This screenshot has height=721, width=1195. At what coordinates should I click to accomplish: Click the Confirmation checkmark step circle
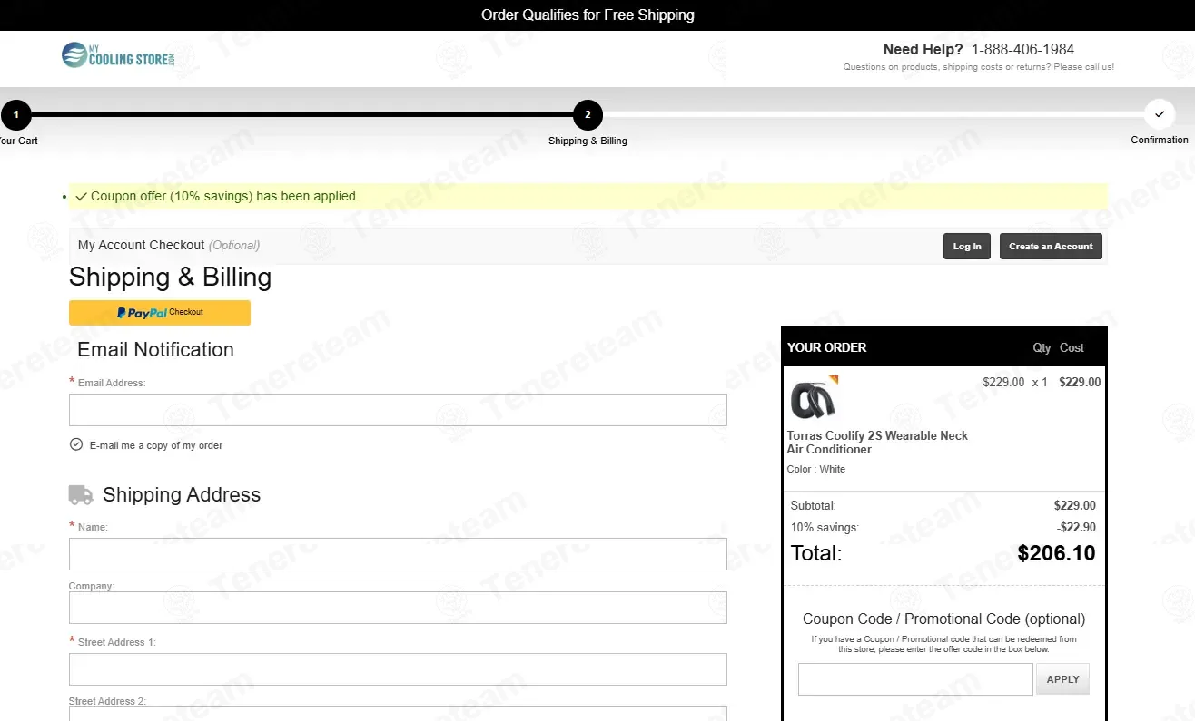pyautogui.click(x=1159, y=115)
